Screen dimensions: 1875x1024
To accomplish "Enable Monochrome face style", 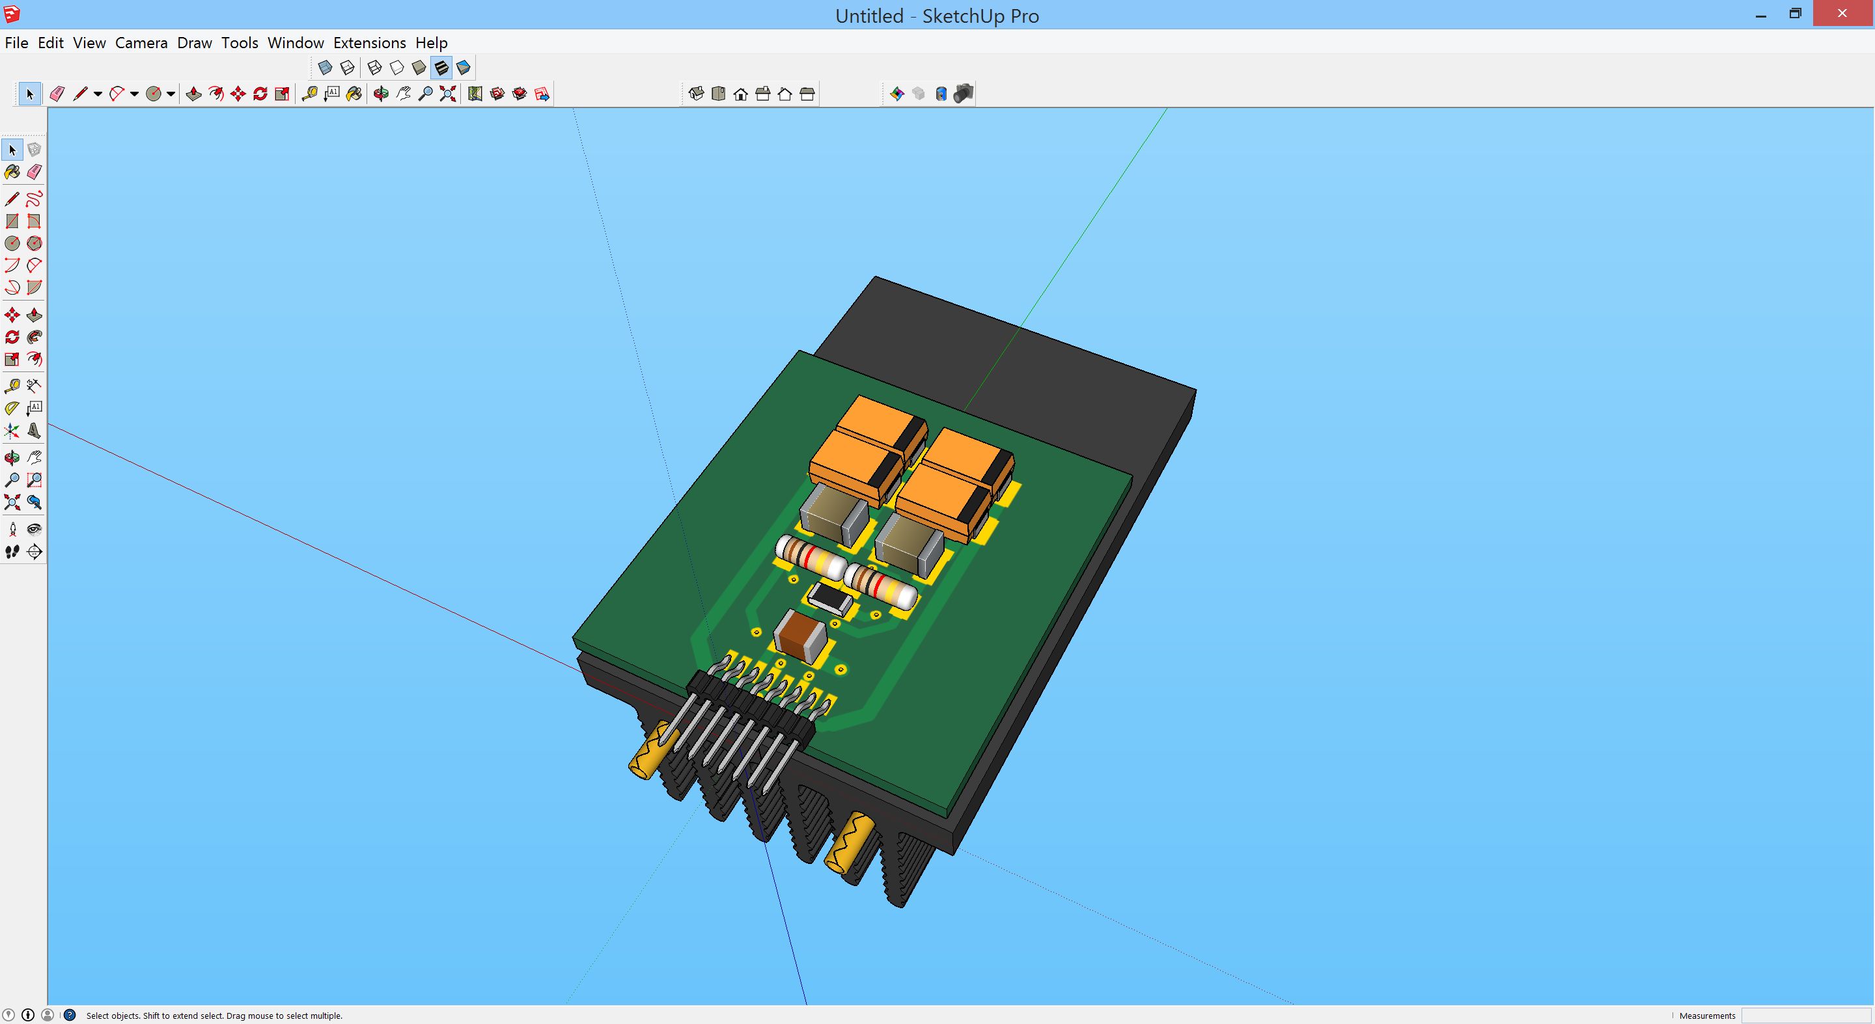I will coord(464,68).
